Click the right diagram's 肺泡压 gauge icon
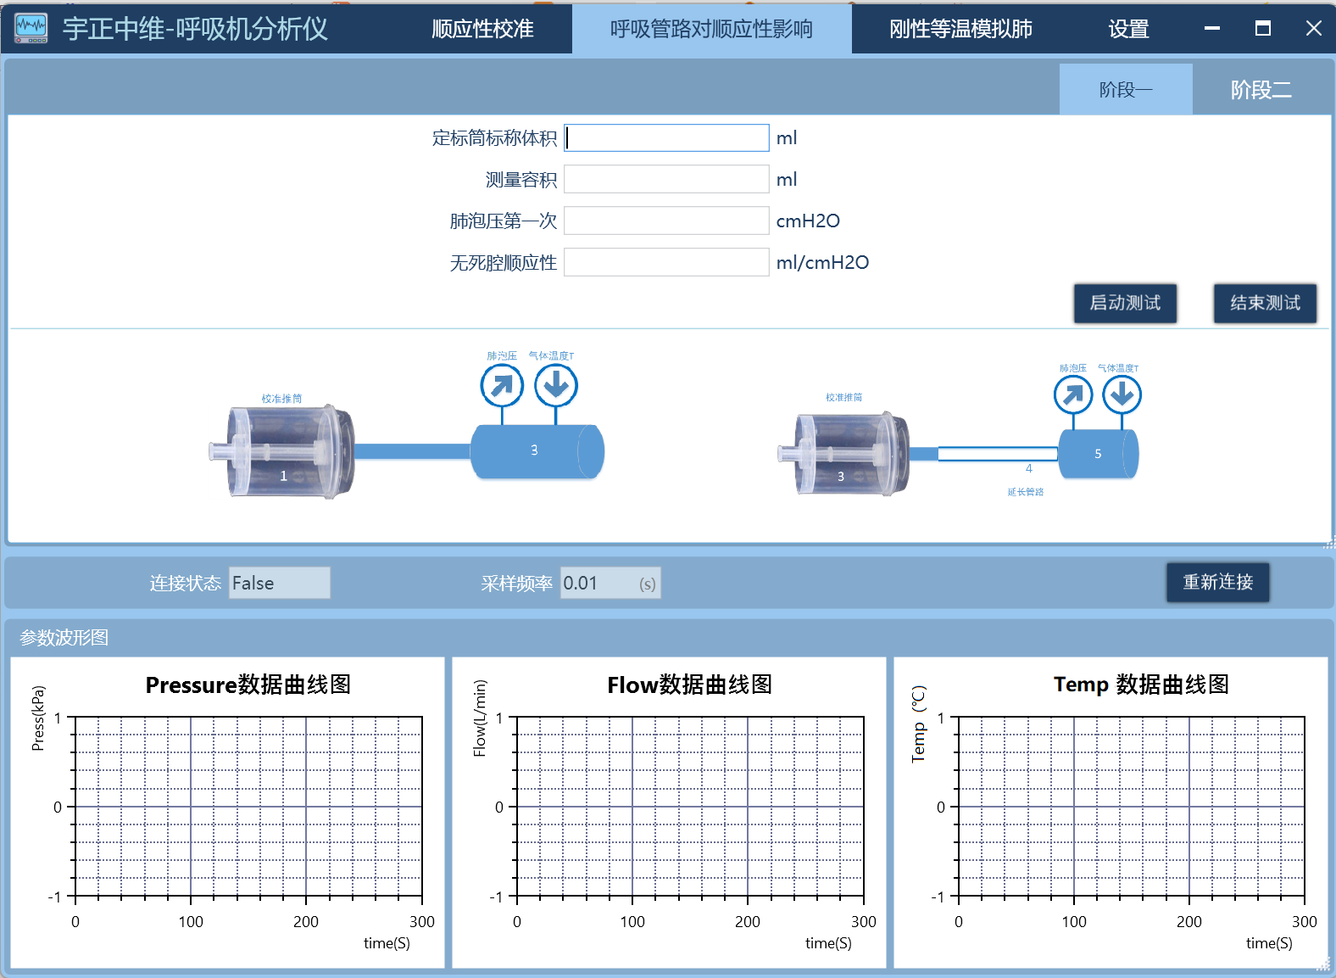1336x978 pixels. coord(1073,395)
